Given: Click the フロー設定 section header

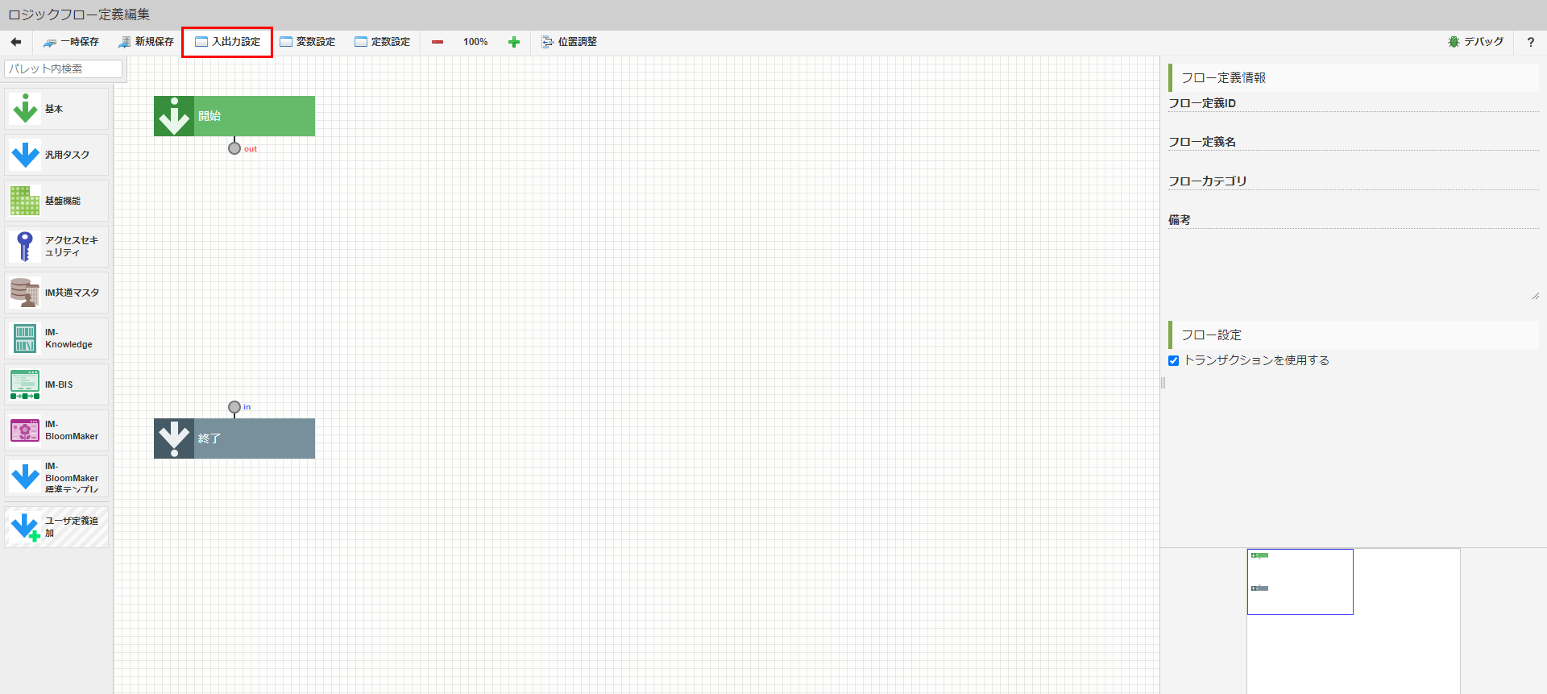Looking at the screenshot, I should pos(1354,335).
